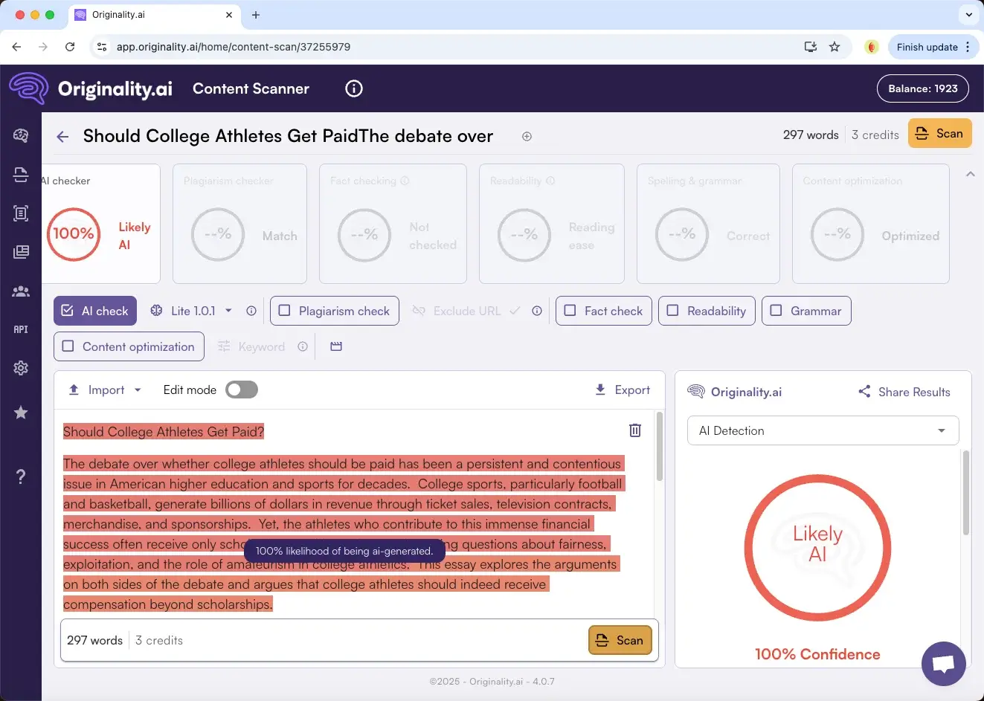
Task: Open the API sidebar icon
Action: (21, 329)
